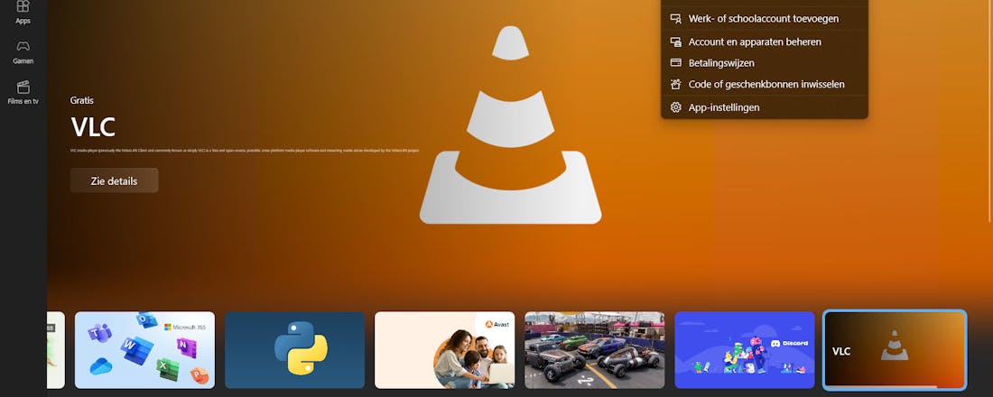Viewport: 993px width, 397px height.
Task: Open the Discord carousel thumbnail
Action: [x=745, y=350]
